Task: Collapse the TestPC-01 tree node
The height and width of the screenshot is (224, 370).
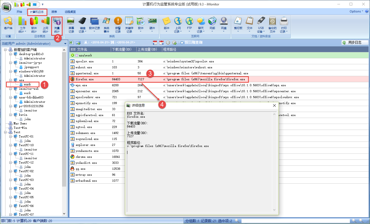Action: pyautogui.click(x=11, y=136)
